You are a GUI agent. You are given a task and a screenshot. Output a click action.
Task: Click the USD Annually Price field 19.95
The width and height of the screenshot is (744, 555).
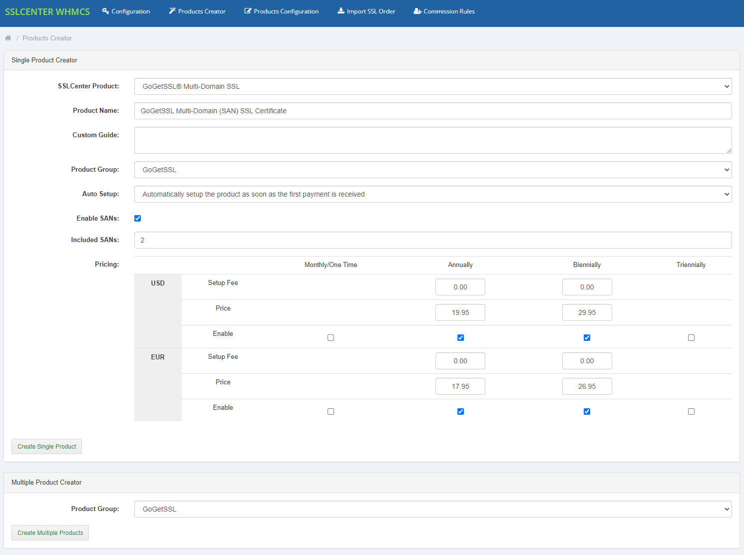click(460, 312)
